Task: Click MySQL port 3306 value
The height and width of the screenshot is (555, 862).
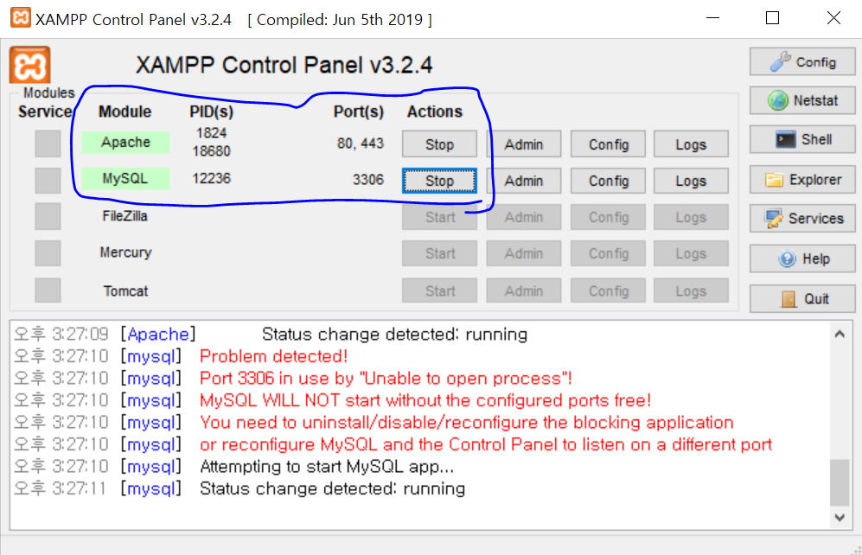Action: pos(367,180)
